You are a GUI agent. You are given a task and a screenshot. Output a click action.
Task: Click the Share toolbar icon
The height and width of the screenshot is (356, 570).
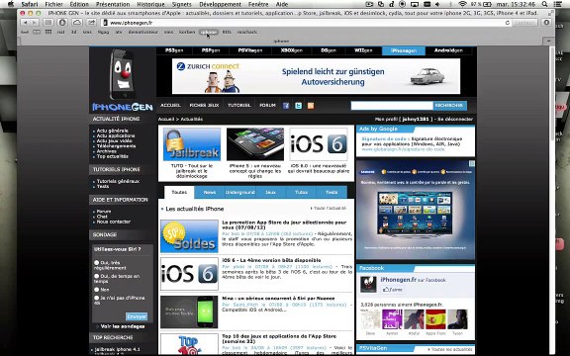(91, 23)
